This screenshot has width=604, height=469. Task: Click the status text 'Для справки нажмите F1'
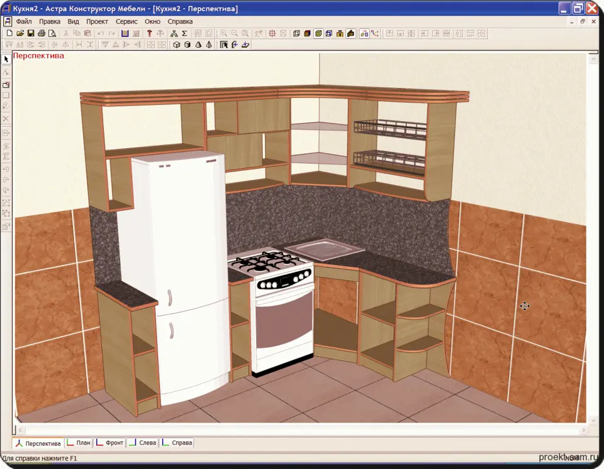point(39,458)
